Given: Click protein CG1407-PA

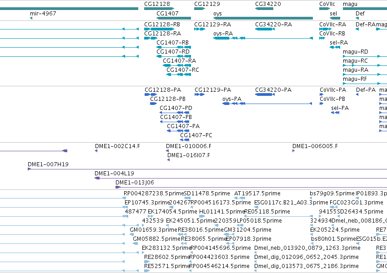Looking at the screenshot, I should click(x=178, y=131).
